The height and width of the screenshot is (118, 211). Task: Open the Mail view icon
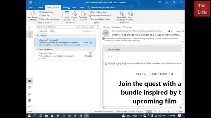pos(30,81)
